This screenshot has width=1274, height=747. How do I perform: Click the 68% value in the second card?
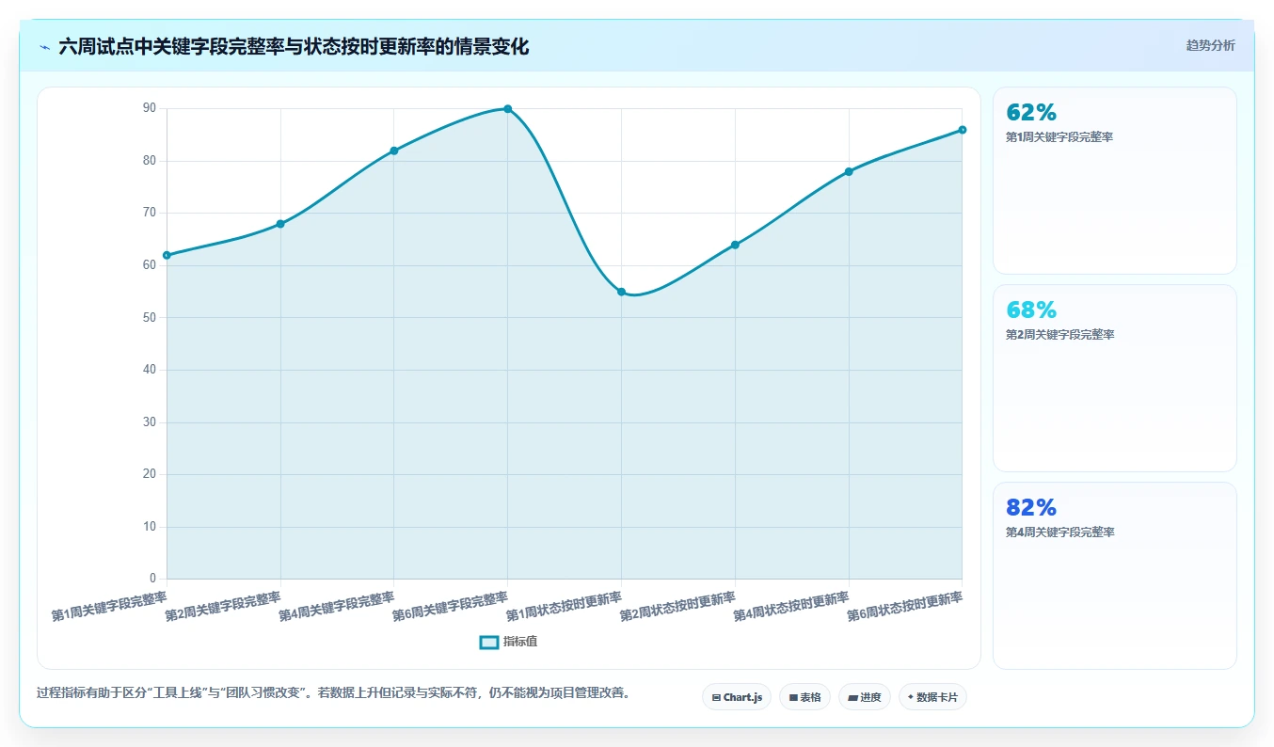(1031, 310)
